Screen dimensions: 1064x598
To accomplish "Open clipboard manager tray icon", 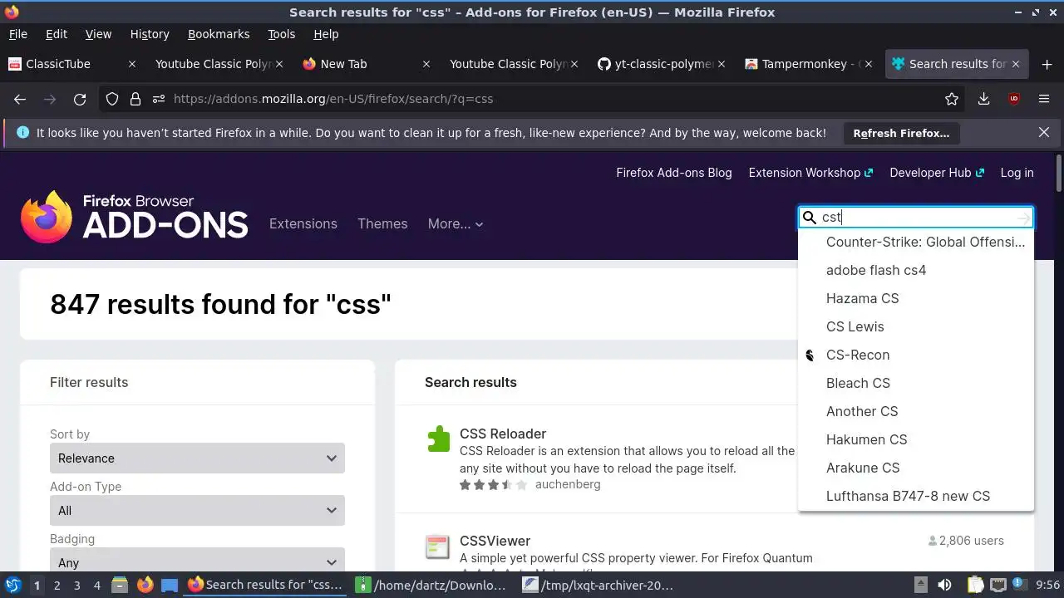I will coord(976,585).
